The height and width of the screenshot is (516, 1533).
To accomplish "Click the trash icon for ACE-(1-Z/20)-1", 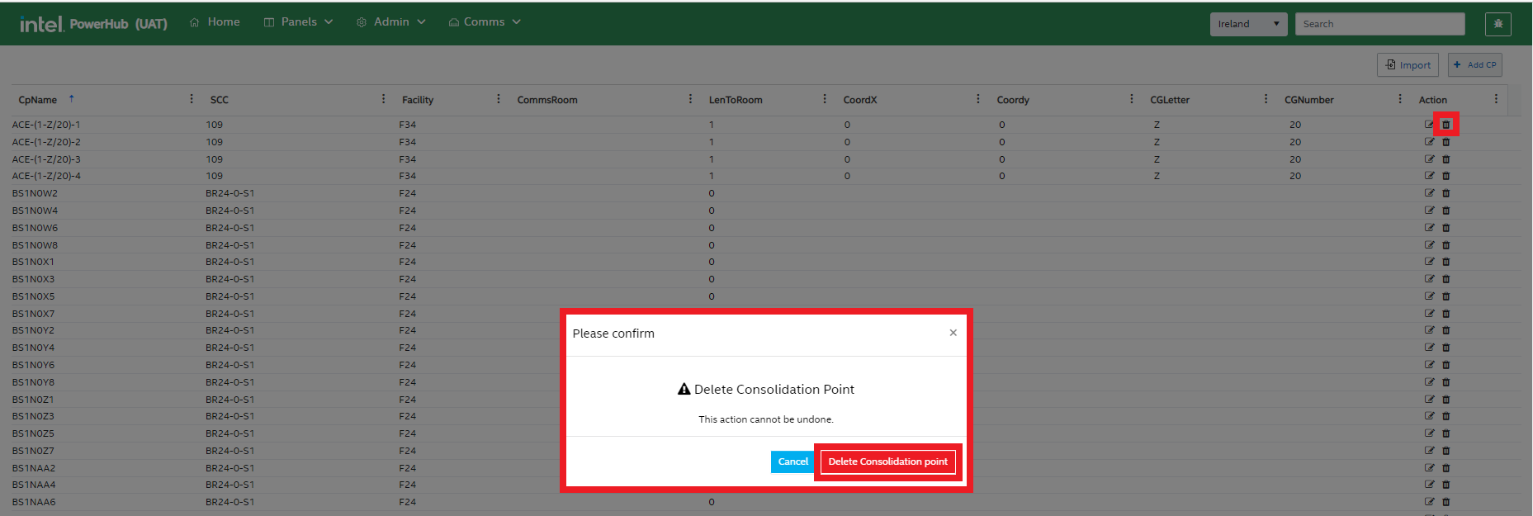I will [1445, 125].
